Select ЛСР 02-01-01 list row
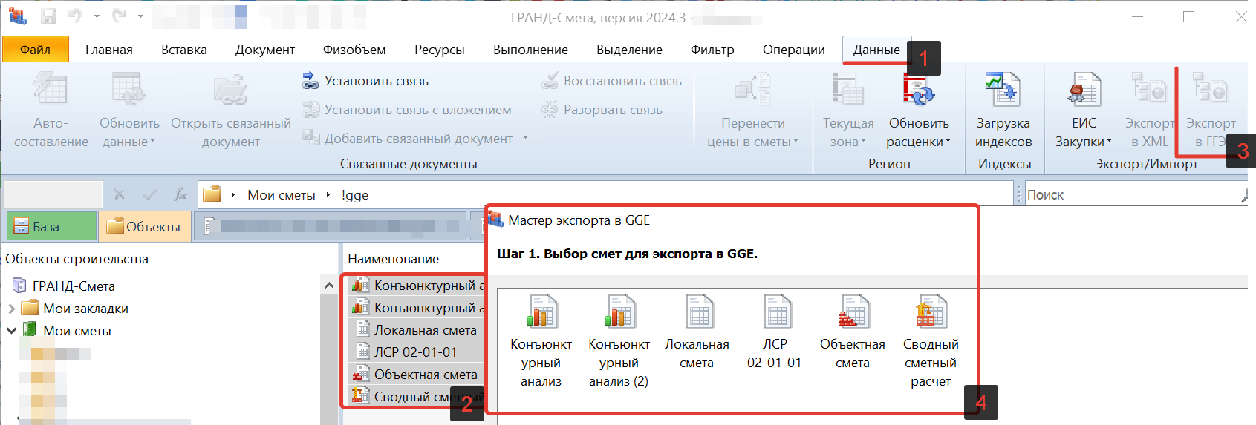The height and width of the screenshot is (425, 1256). [x=417, y=352]
